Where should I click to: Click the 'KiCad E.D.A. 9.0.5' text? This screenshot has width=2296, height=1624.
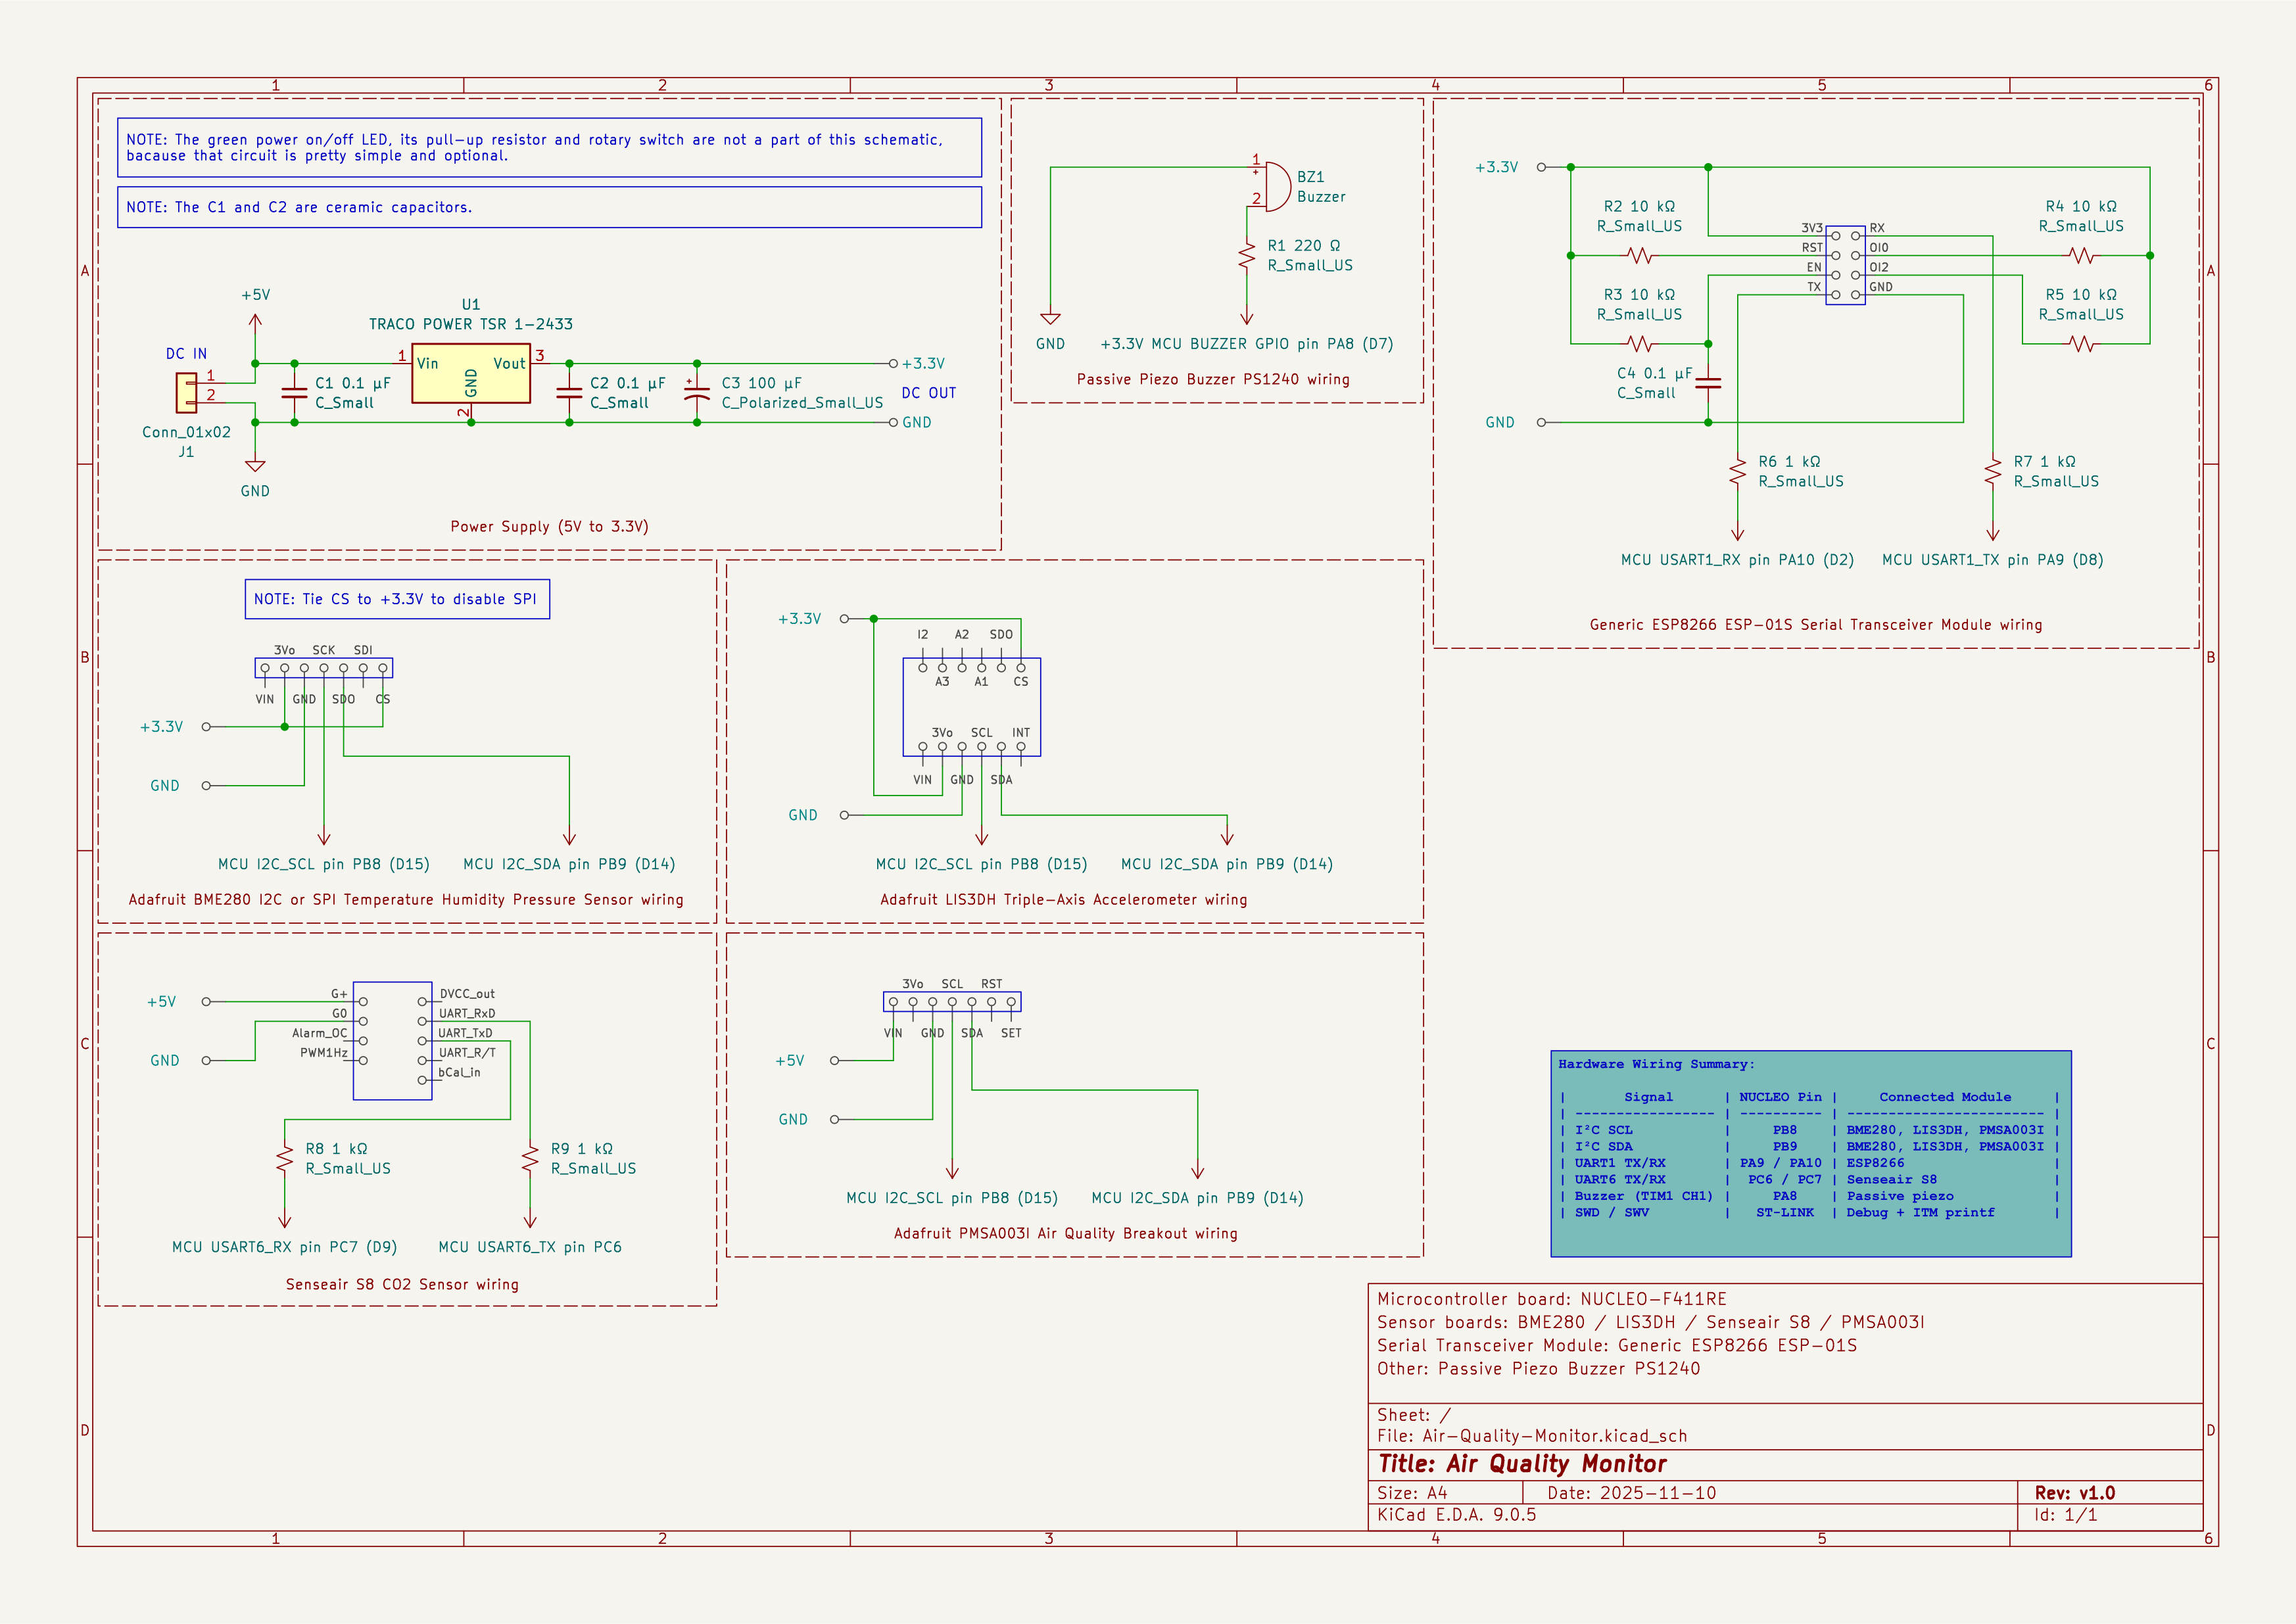point(1456,1515)
